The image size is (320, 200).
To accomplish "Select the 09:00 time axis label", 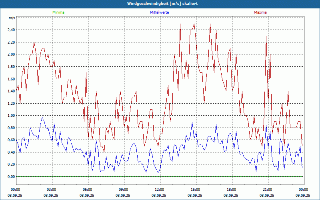I will tap(124, 190).
